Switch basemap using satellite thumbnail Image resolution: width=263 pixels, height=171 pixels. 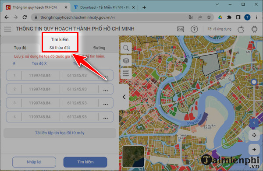pyautogui.click(x=133, y=157)
